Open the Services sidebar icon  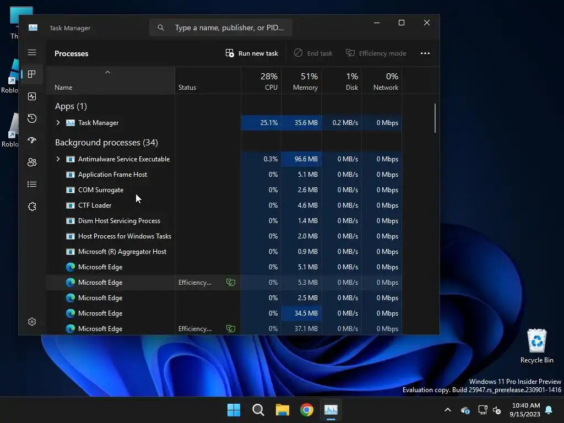point(32,207)
